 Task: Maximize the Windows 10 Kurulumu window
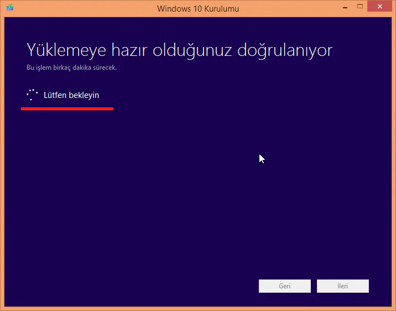click(360, 7)
